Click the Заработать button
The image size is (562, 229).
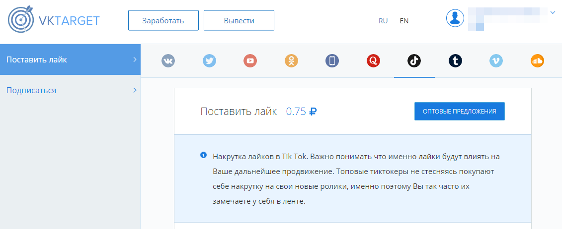pyautogui.click(x=163, y=21)
